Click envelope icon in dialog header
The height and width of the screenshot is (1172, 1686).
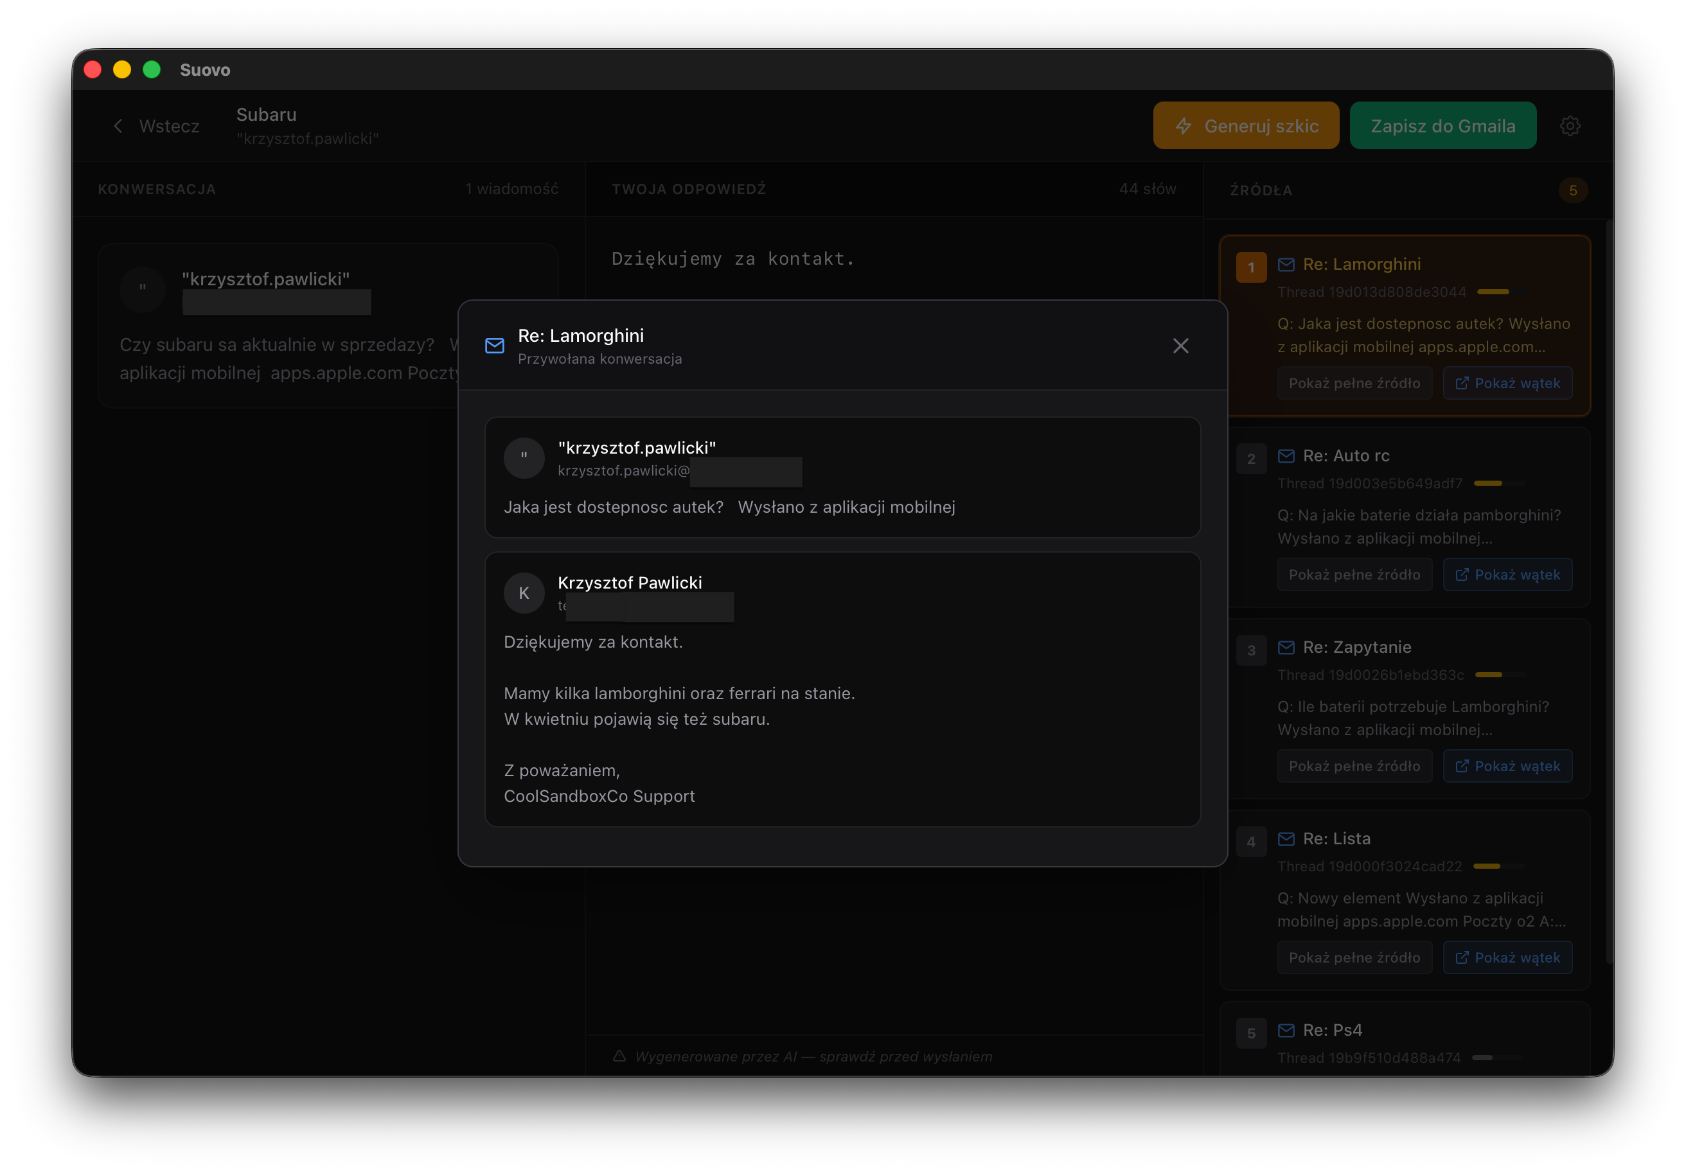(x=495, y=346)
